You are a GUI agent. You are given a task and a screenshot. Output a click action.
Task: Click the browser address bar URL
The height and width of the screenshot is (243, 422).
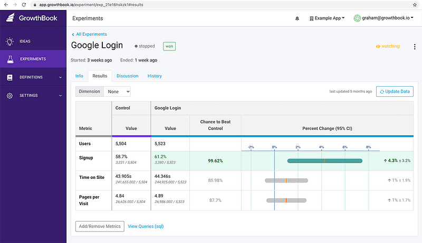click(91, 5)
